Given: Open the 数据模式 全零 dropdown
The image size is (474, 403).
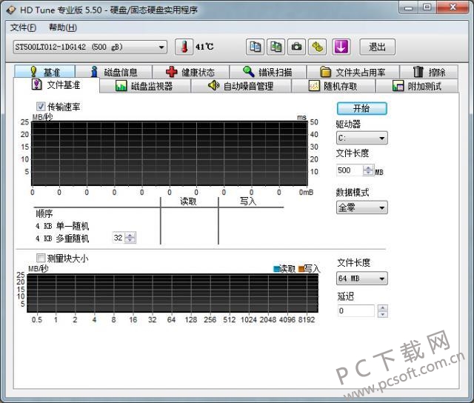Looking at the screenshot, I should pos(362,207).
